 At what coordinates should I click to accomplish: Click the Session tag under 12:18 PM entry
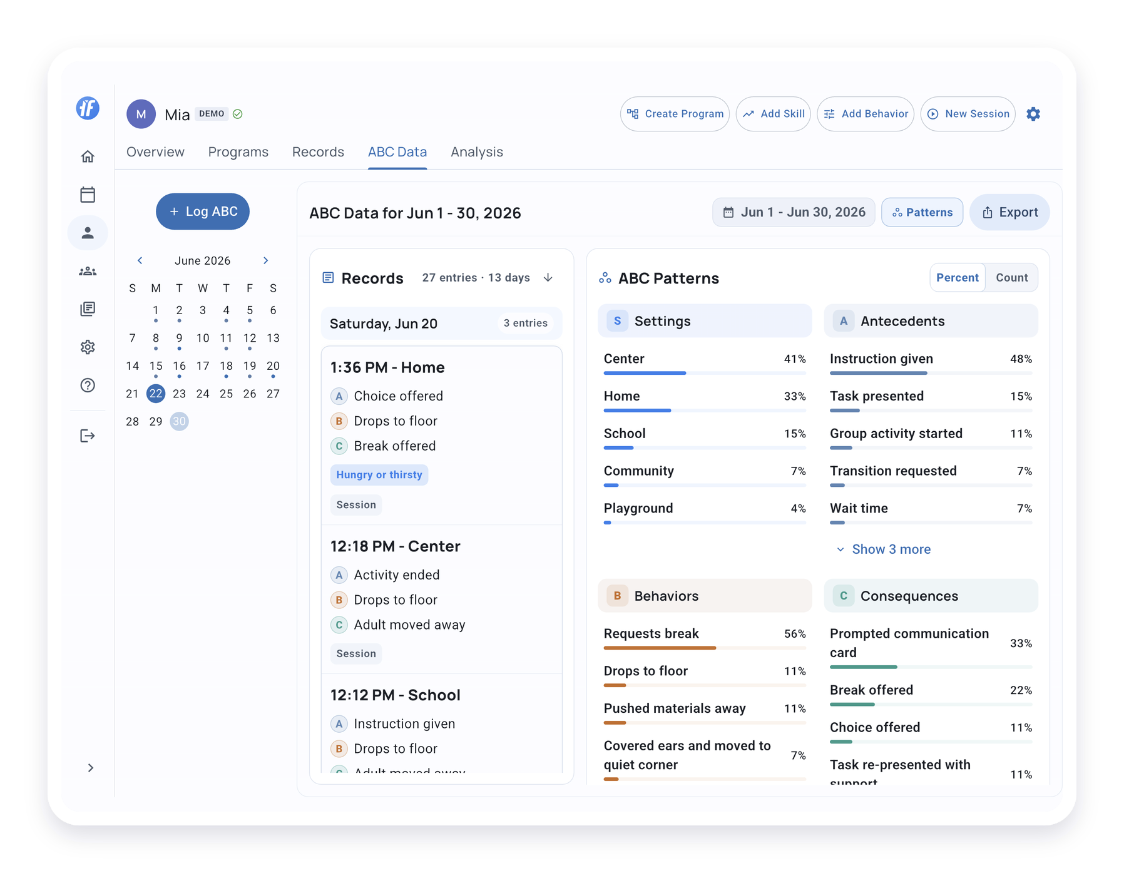356,653
